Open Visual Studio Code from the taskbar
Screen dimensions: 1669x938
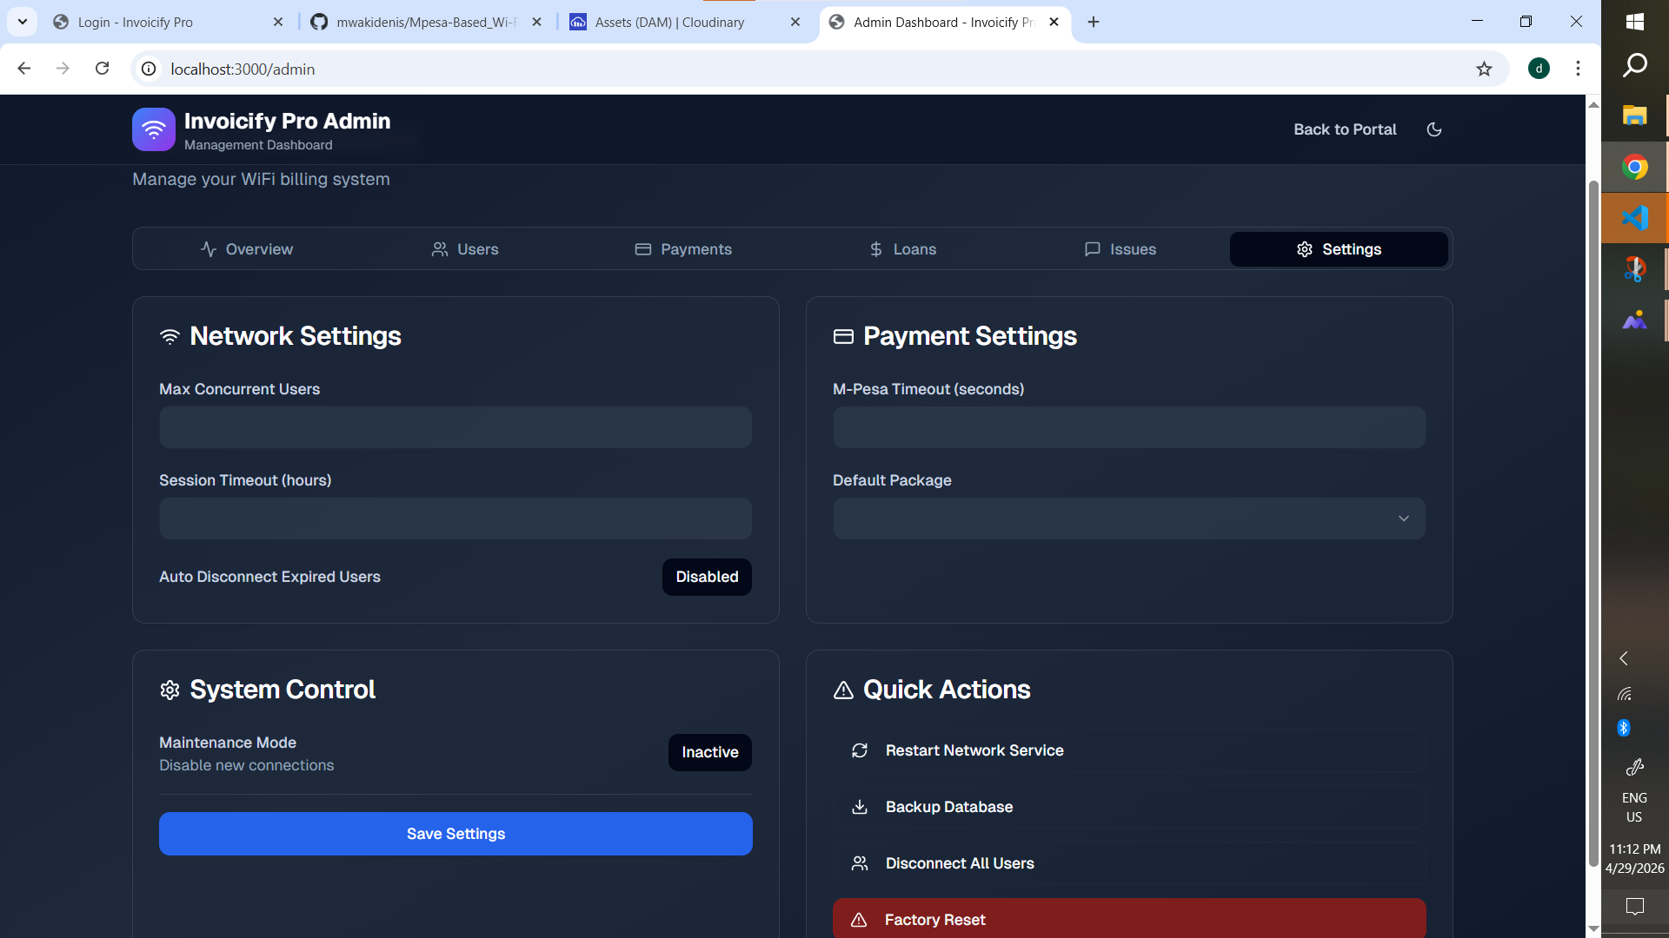point(1634,217)
